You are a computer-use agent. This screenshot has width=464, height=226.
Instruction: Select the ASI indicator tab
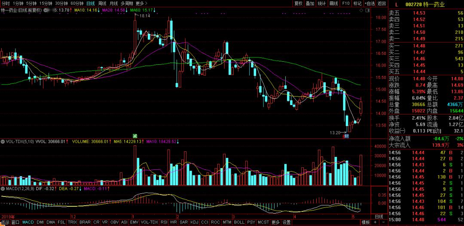coord(124,222)
